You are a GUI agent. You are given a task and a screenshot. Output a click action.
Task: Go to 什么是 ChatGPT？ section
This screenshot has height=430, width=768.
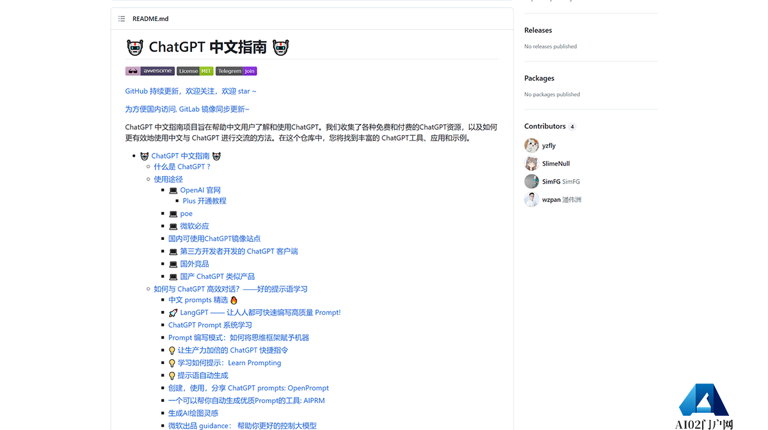[x=182, y=166]
